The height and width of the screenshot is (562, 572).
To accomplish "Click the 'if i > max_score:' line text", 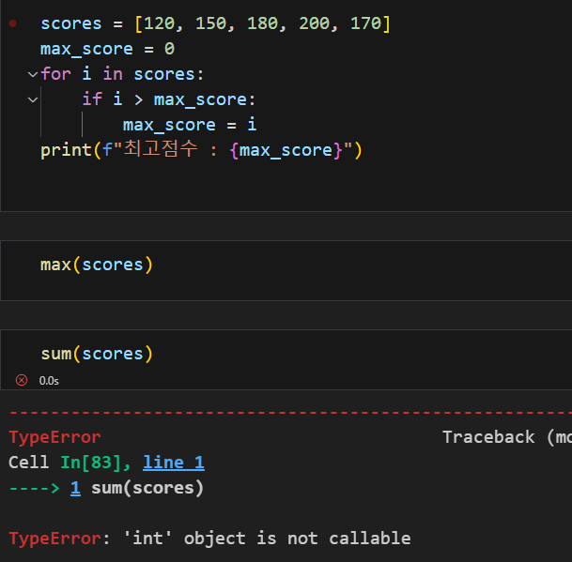I will pyautogui.click(x=169, y=99).
